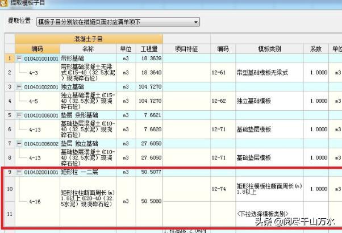Open the 下拉选择模板类别 dropdown cell
Screen dimensions: 342x233
point(269,214)
